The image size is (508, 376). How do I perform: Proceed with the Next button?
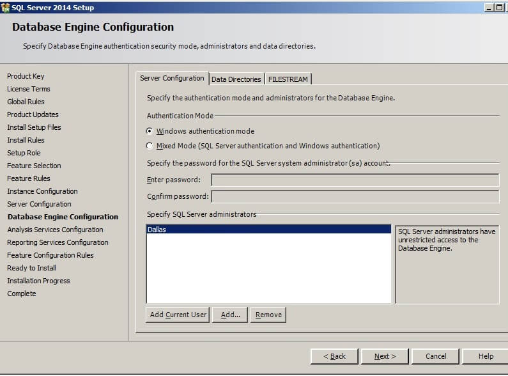point(385,356)
